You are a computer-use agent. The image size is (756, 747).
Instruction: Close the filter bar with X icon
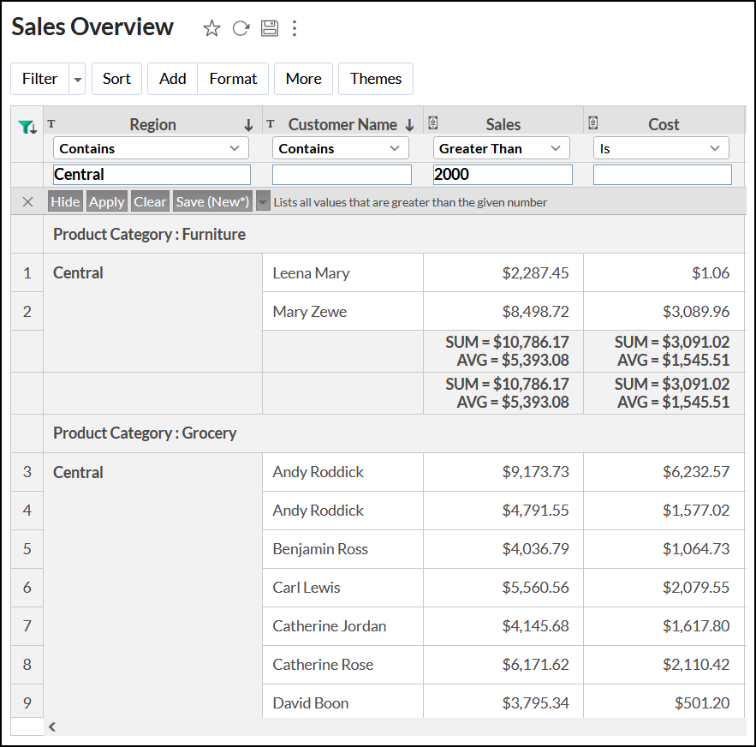pos(27,202)
